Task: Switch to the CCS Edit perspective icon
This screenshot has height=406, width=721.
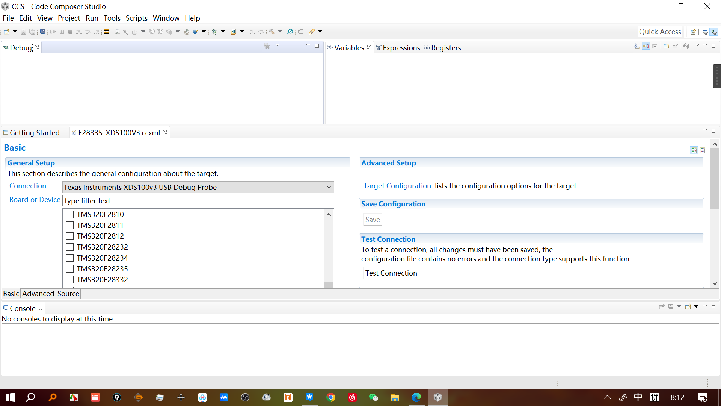Action: (705, 32)
